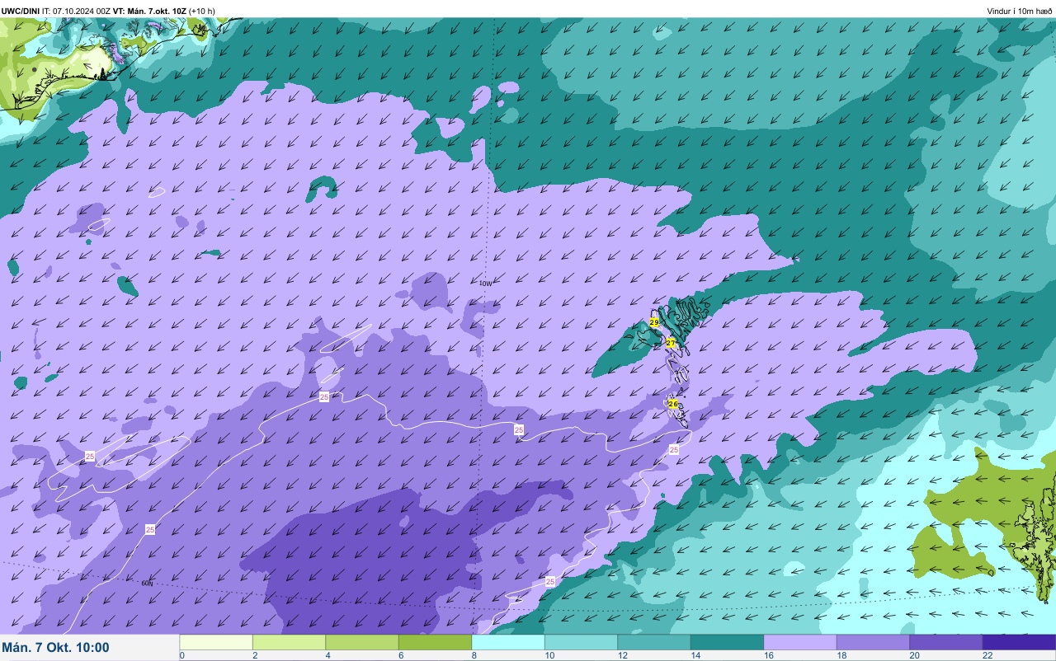1056x661 pixels.
Task: Click the legend scale value '8'
Action: [x=473, y=656]
